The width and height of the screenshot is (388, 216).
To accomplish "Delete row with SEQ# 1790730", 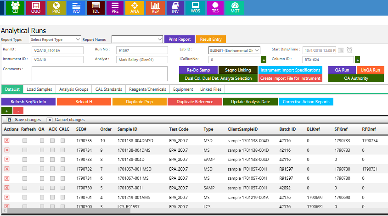I will [x=7, y=188].
